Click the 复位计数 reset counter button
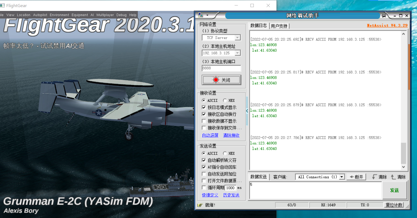417x218 pixels. pos(394,205)
